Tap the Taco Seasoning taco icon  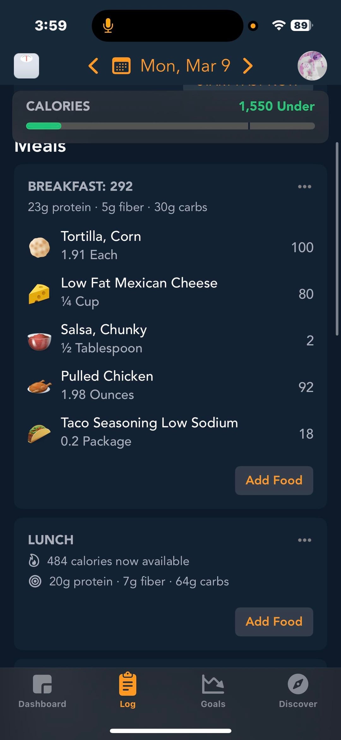[x=39, y=433]
